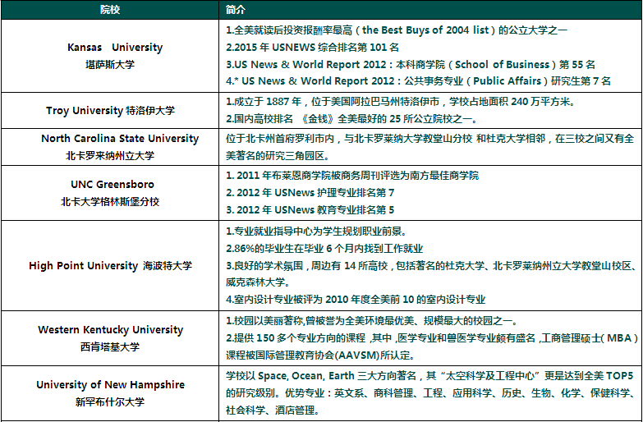Click the 校园以美丽著称 line
The width and height of the screenshot is (643, 422).
click(372, 321)
